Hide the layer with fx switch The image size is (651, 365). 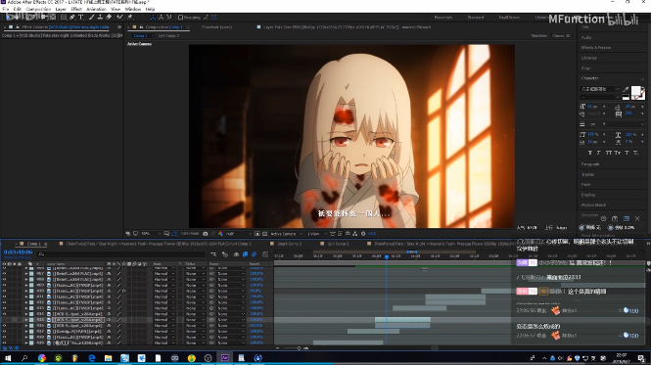coord(4,291)
